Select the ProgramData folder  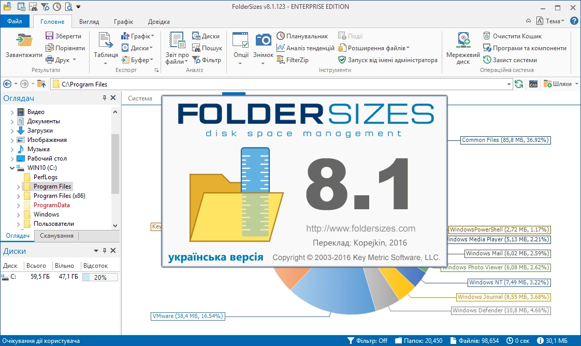pyautogui.click(x=51, y=205)
